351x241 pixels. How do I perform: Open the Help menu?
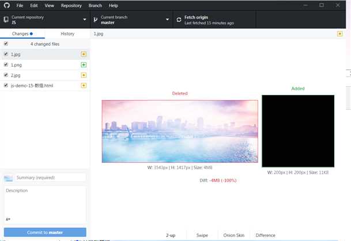point(114,6)
